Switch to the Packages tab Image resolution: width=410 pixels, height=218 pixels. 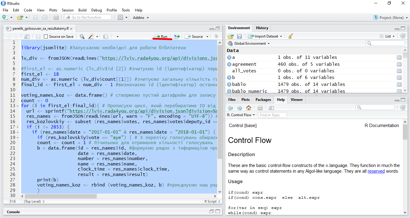263,100
